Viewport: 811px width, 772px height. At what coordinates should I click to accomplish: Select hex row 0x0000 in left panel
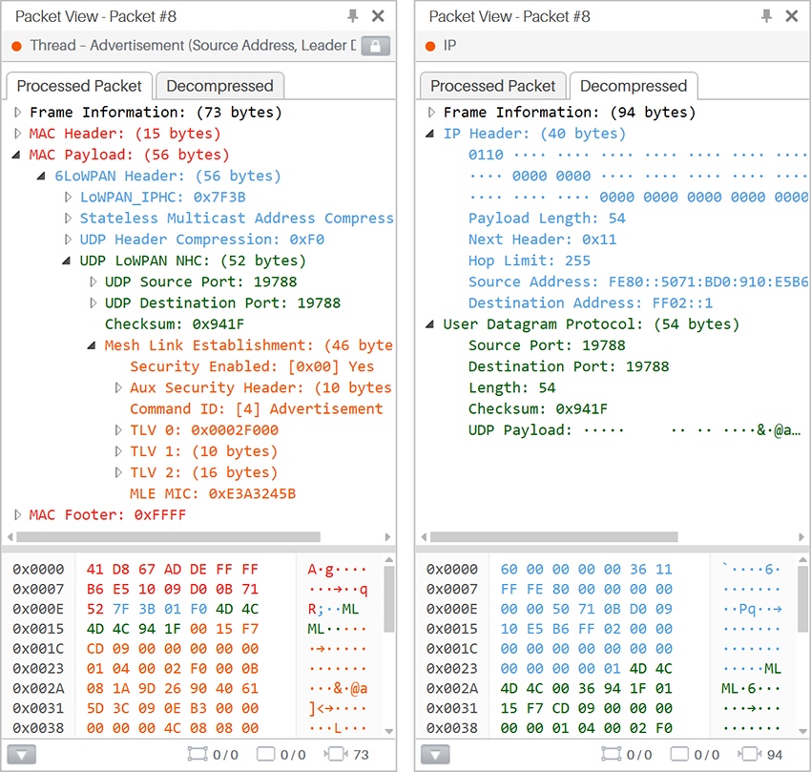click(190, 570)
